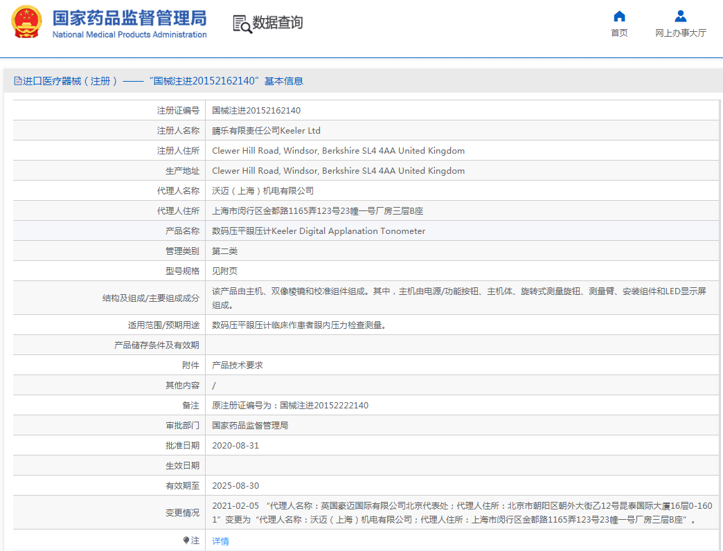Click the structure description 该产品由主机
Screen dimensions: 723x551
459,298
